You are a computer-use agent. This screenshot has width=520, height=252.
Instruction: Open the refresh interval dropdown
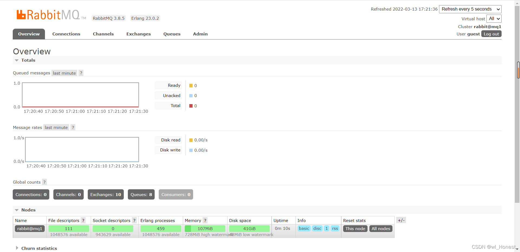(470, 9)
